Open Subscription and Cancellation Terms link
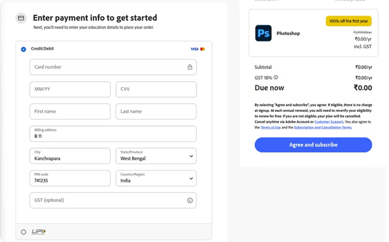 (323, 127)
